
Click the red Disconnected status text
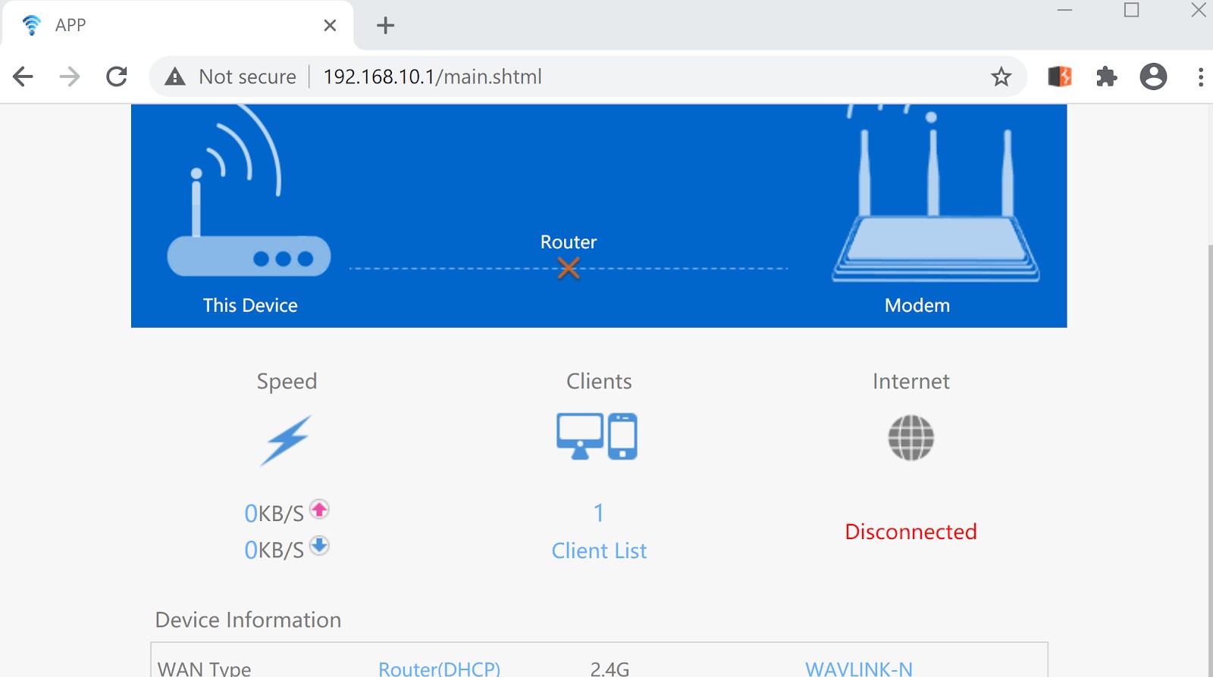911,532
